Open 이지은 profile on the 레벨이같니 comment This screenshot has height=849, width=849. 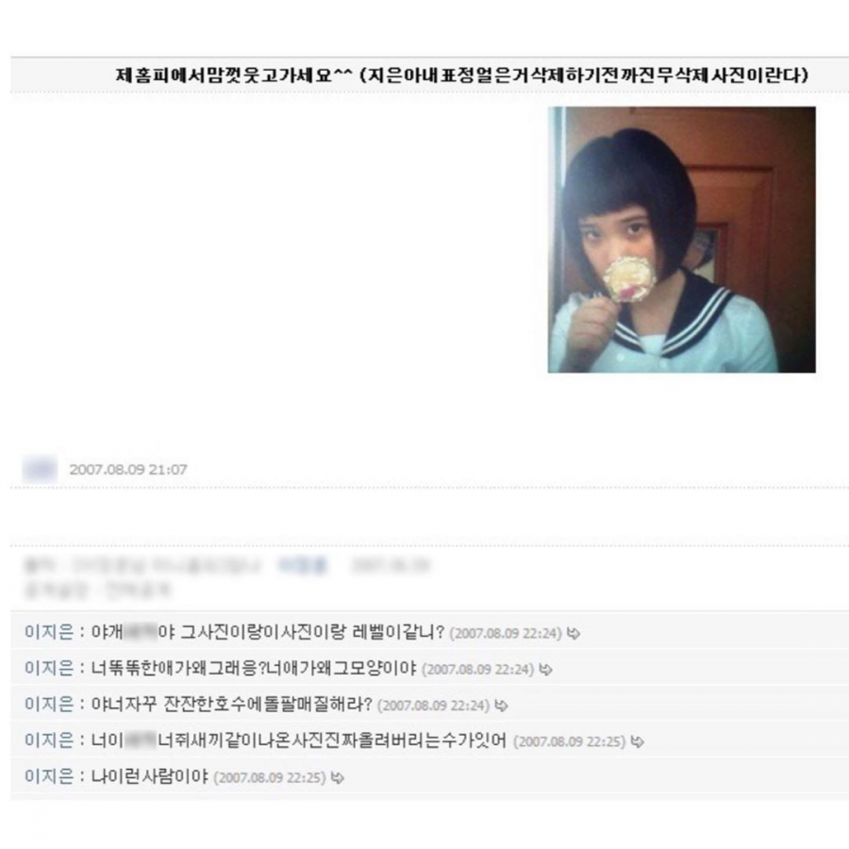(x=49, y=632)
